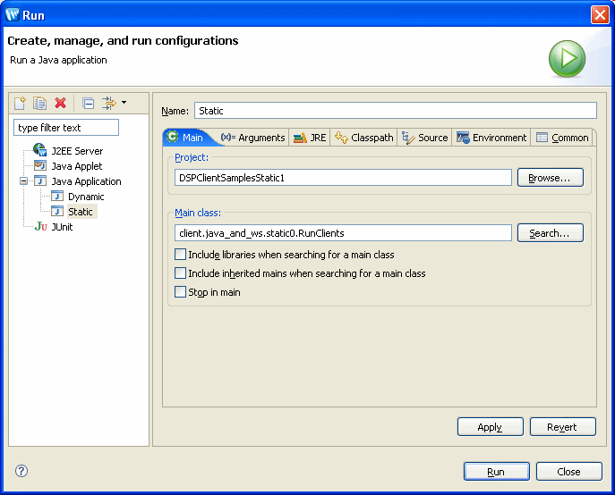Viewport: 615px width, 495px height.
Task: Click the Classpath tab icon
Action: [x=341, y=138]
